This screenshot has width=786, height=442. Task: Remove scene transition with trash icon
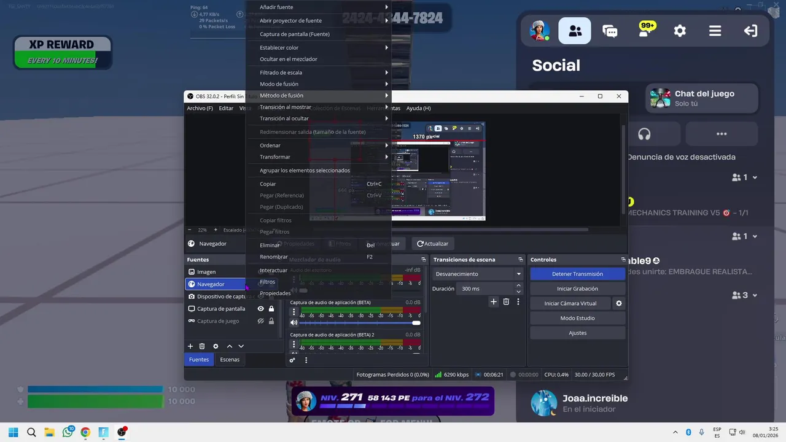click(506, 301)
